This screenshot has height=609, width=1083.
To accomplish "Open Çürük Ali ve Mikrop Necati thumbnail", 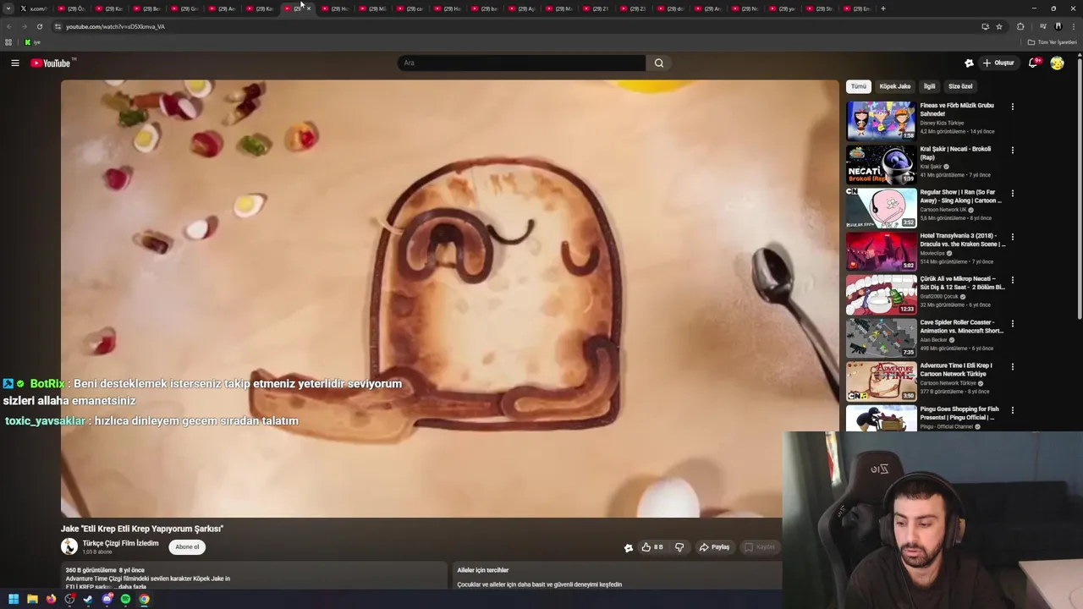I will coord(881,294).
